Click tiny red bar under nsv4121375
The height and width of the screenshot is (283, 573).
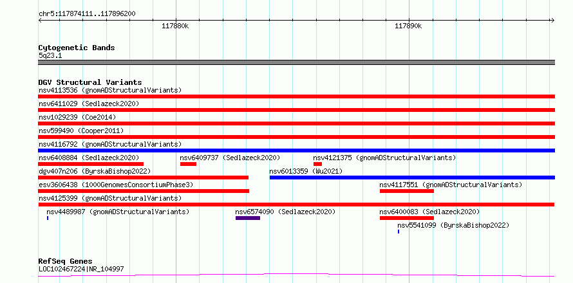(x=317, y=164)
